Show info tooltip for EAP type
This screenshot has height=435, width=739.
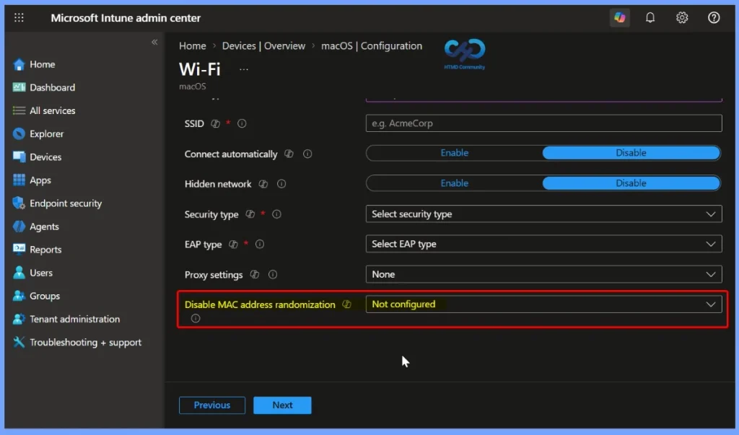tap(260, 244)
